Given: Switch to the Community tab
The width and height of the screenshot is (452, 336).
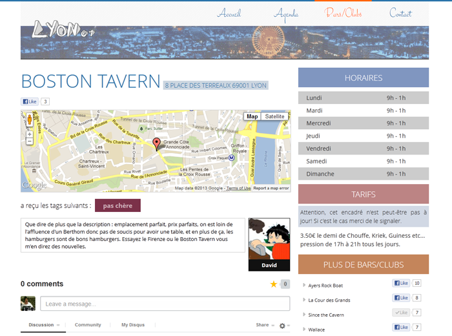Looking at the screenshot, I should click(88, 325).
